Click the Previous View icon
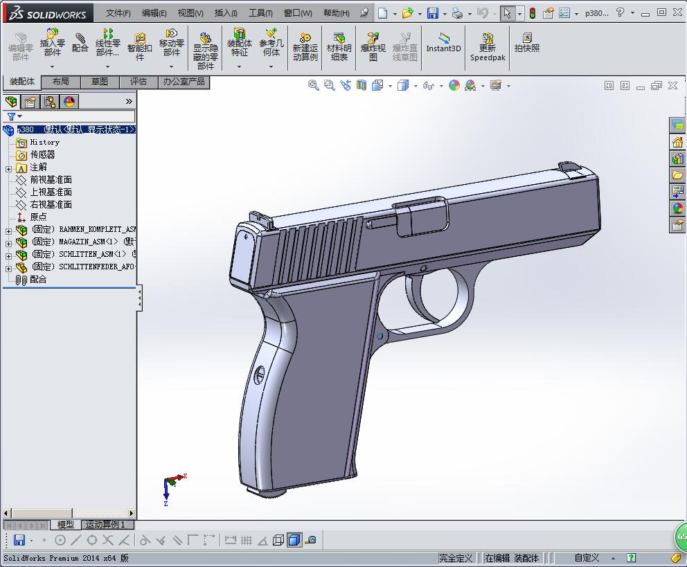Viewport: 687px width, 567px height. pyautogui.click(x=346, y=85)
